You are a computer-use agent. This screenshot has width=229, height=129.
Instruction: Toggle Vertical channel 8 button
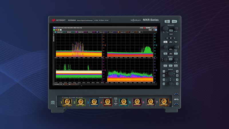(x=177, y=84)
